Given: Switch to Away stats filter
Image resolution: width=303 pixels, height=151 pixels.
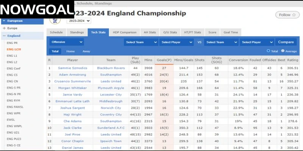Looking at the screenshot, I should (86, 51).
